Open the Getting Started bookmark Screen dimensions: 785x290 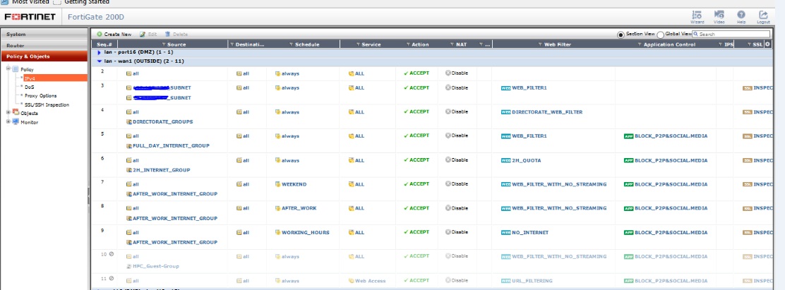(x=81, y=2)
